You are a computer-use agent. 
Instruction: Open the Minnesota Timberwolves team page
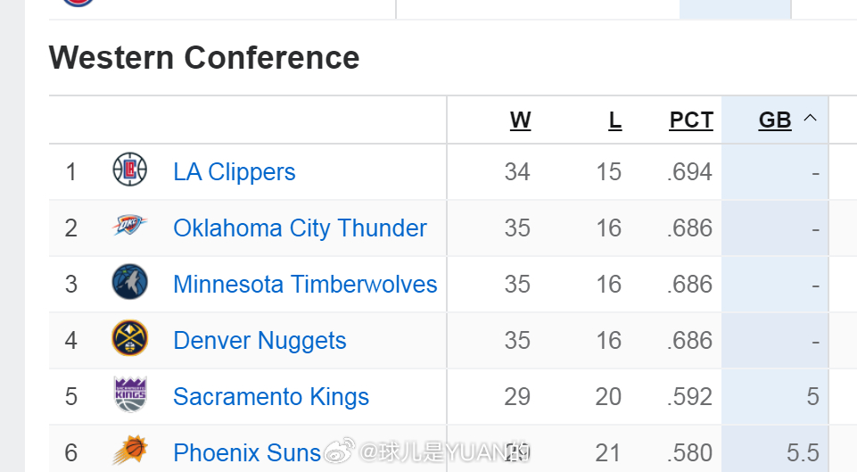(x=305, y=285)
